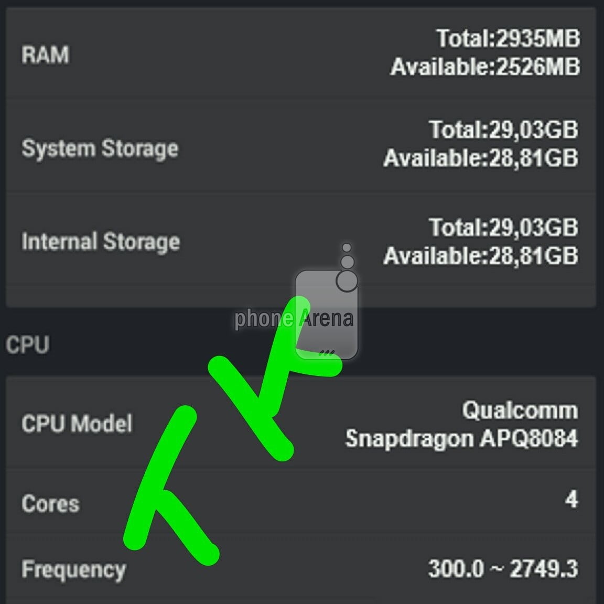This screenshot has width=604, height=604.
Task: Click the Qualcomm text in CPU Model
Action: pyautogui.click(x=520, y=410)
